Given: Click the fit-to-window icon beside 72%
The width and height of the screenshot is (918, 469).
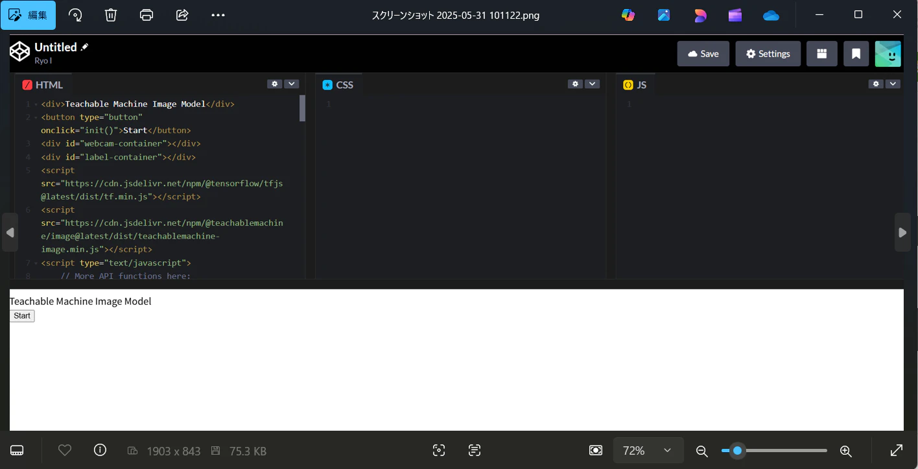Looking at the screenshot, I should [596, 450].
